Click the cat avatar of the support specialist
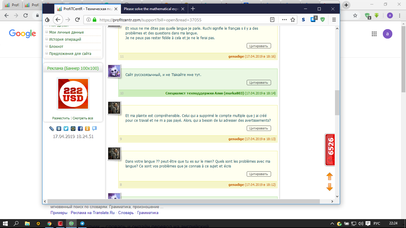 [114, 71]
